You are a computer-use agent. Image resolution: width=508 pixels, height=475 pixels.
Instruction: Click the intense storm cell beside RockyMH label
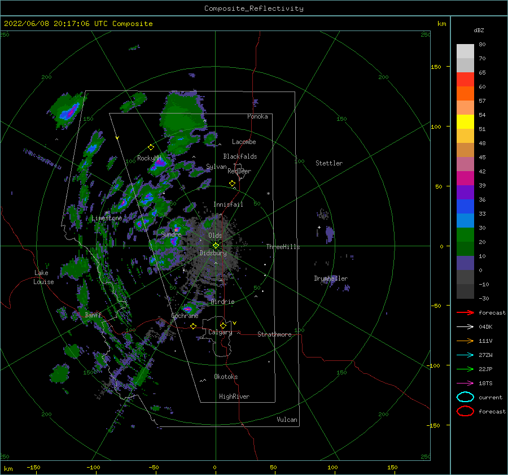pyautogui.click(x=159, y=164)
